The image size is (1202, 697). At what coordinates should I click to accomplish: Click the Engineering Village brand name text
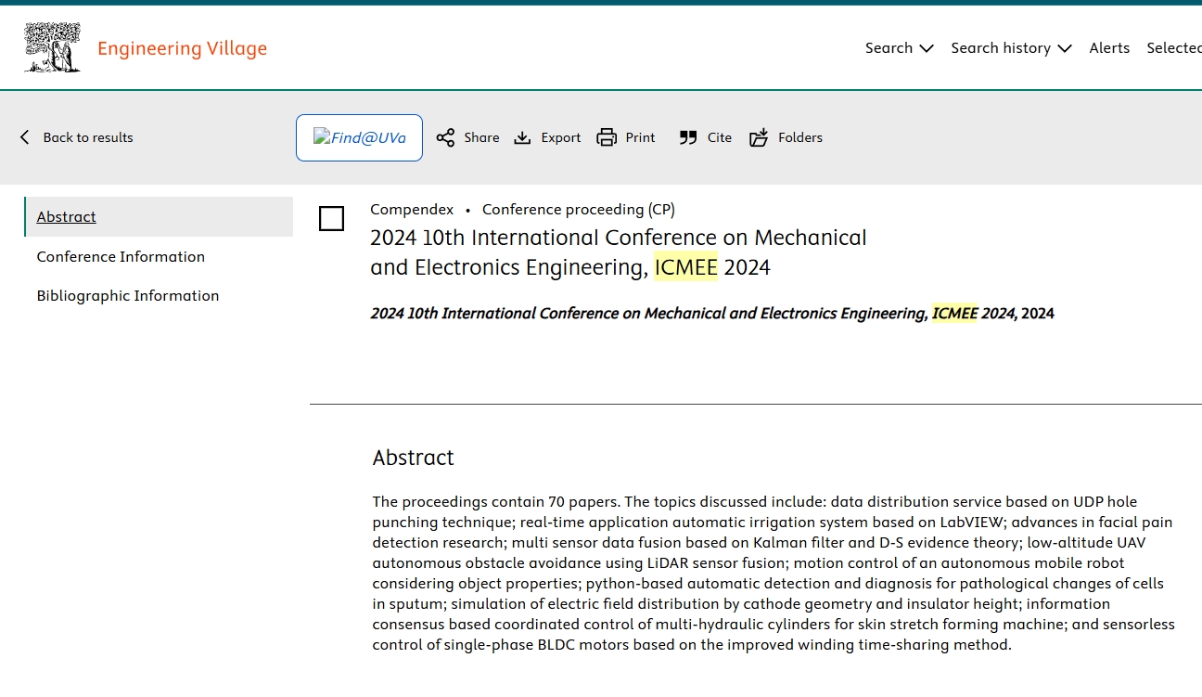pos(182,48)
